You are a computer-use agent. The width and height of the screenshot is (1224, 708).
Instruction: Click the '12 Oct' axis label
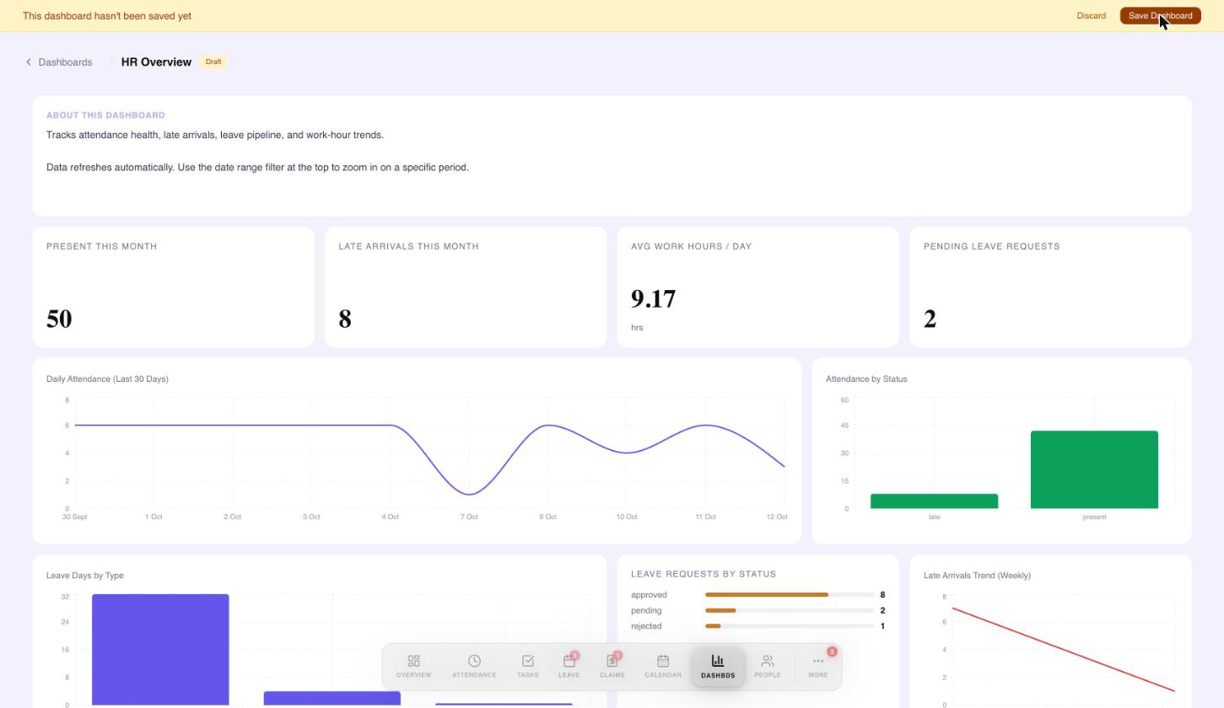(x=777, y=517)
